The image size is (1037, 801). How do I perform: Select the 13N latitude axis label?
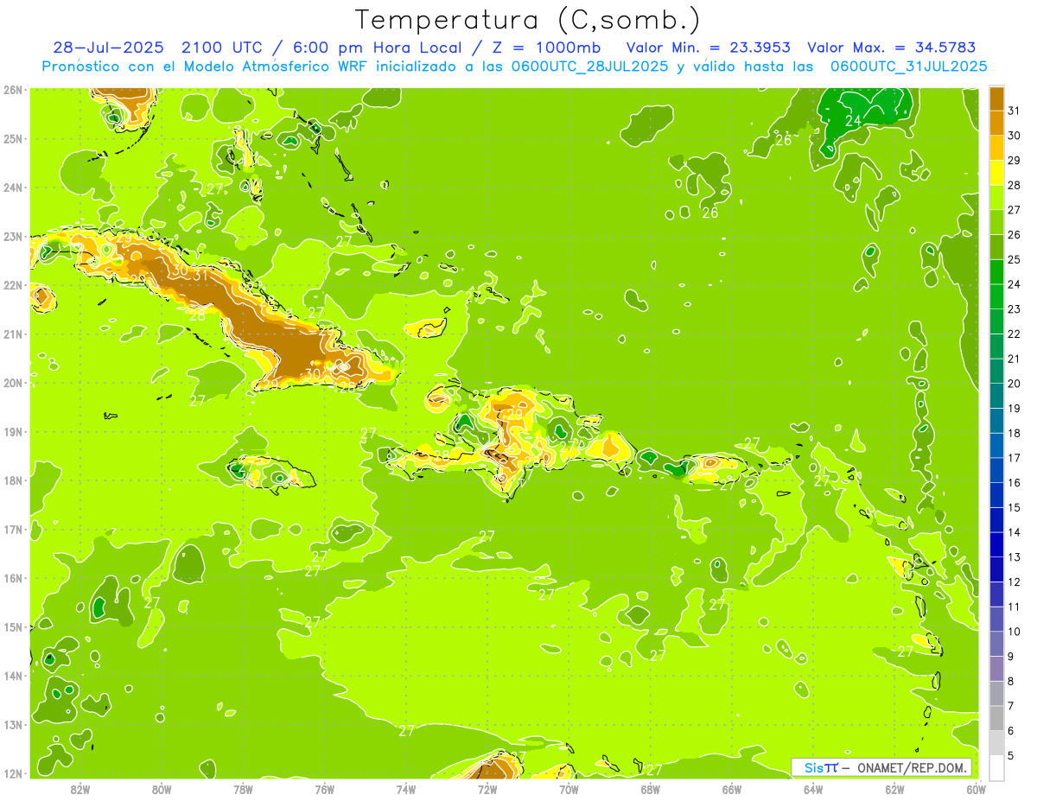click(x=12, y=724)
